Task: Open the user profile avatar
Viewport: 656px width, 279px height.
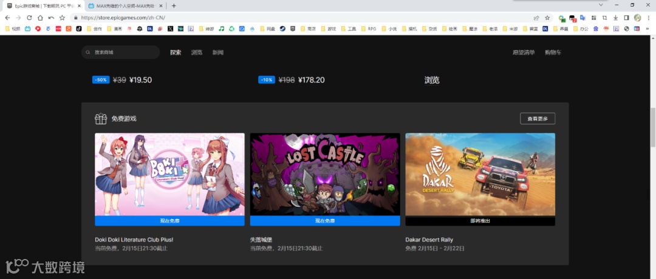Action: point(637,18)
